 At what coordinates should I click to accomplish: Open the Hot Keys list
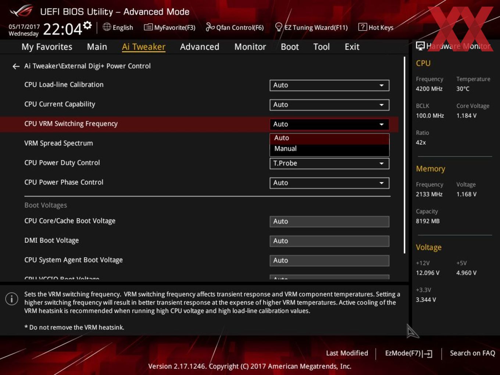tap(376, 27)
